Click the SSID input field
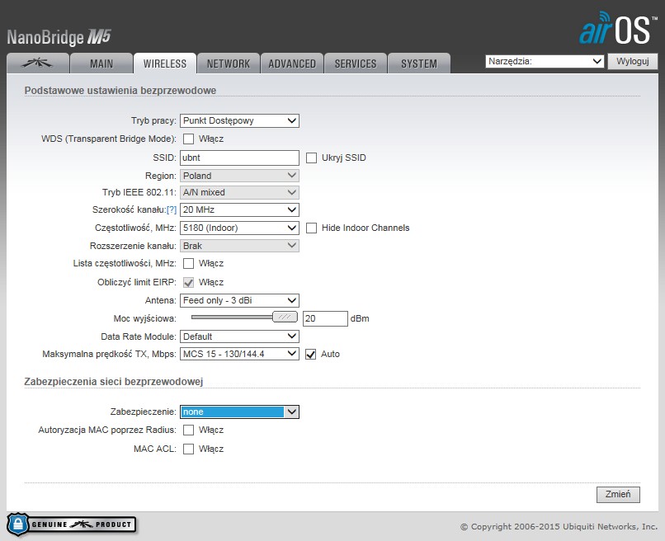This screenshot has height=541, width=665. pos(239,158)
